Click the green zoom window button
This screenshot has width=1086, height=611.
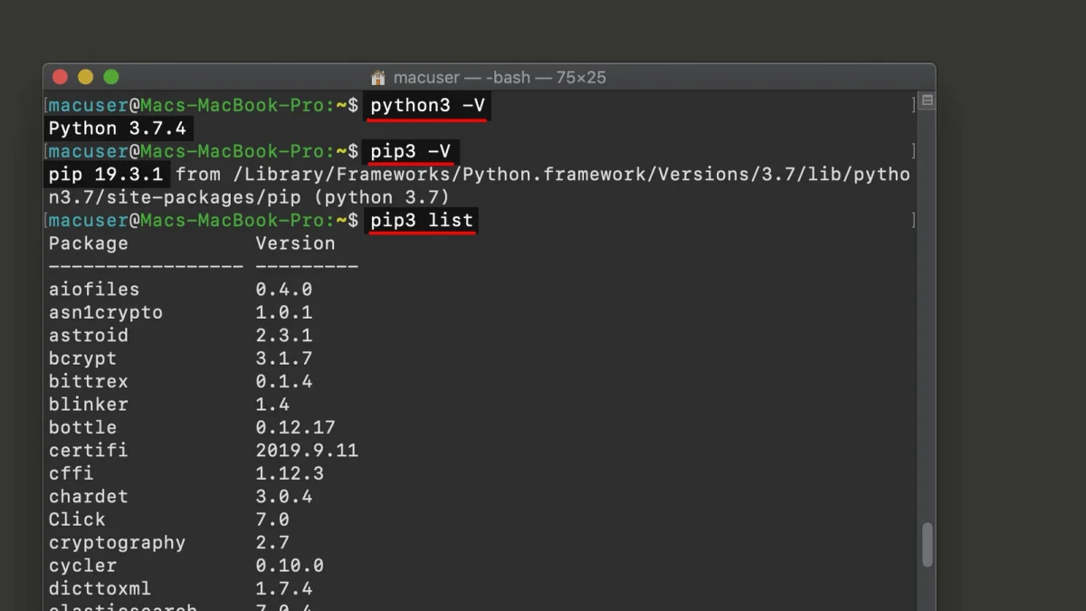111,77
